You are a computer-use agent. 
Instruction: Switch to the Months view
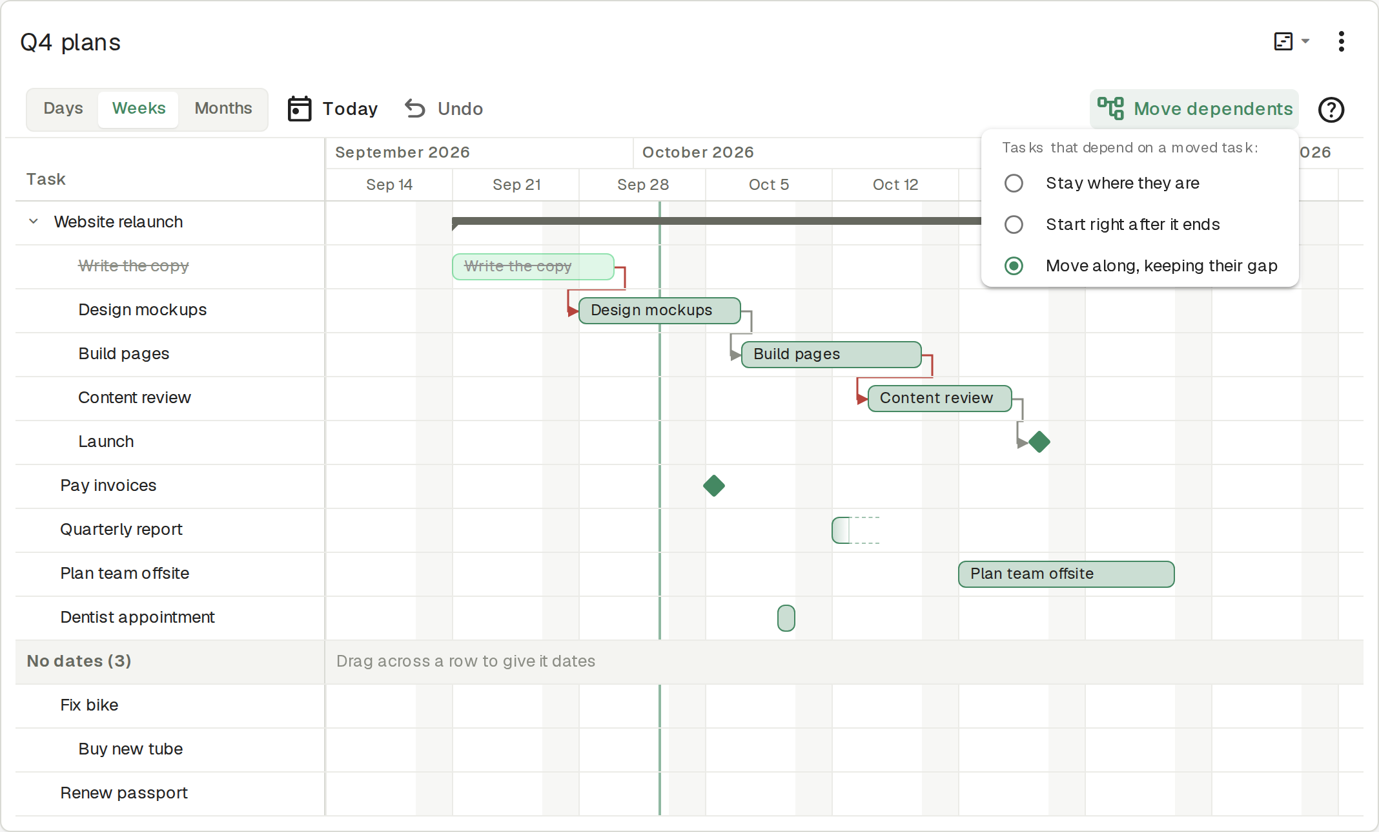(223, 109)
